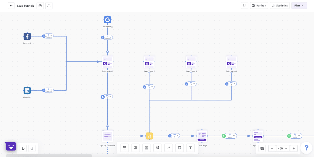Viewport: 314px width, 157px height.
Task: Expand the Plan dropdown
Action: (299, 5)
